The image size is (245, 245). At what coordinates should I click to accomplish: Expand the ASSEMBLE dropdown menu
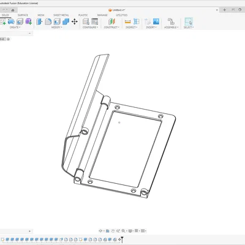171,27
